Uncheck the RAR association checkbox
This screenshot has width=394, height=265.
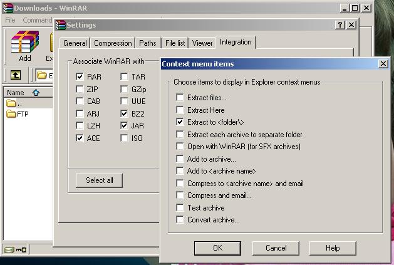(80, 76)
